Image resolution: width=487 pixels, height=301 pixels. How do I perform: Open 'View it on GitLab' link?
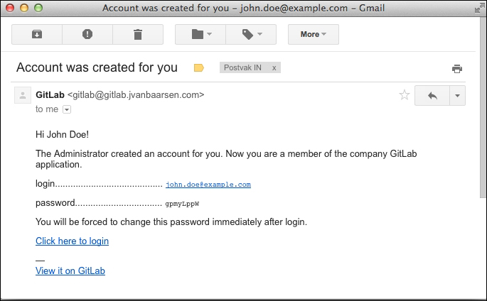(70, 270)
